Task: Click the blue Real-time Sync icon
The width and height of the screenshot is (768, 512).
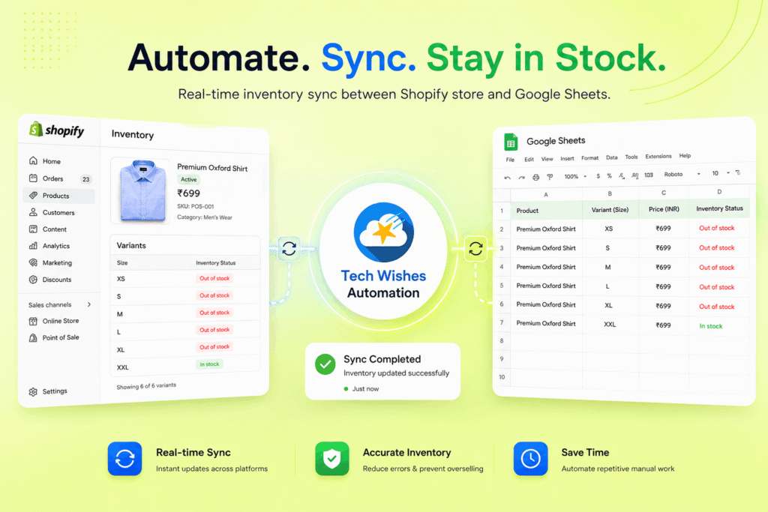Action: pos(125,459)
